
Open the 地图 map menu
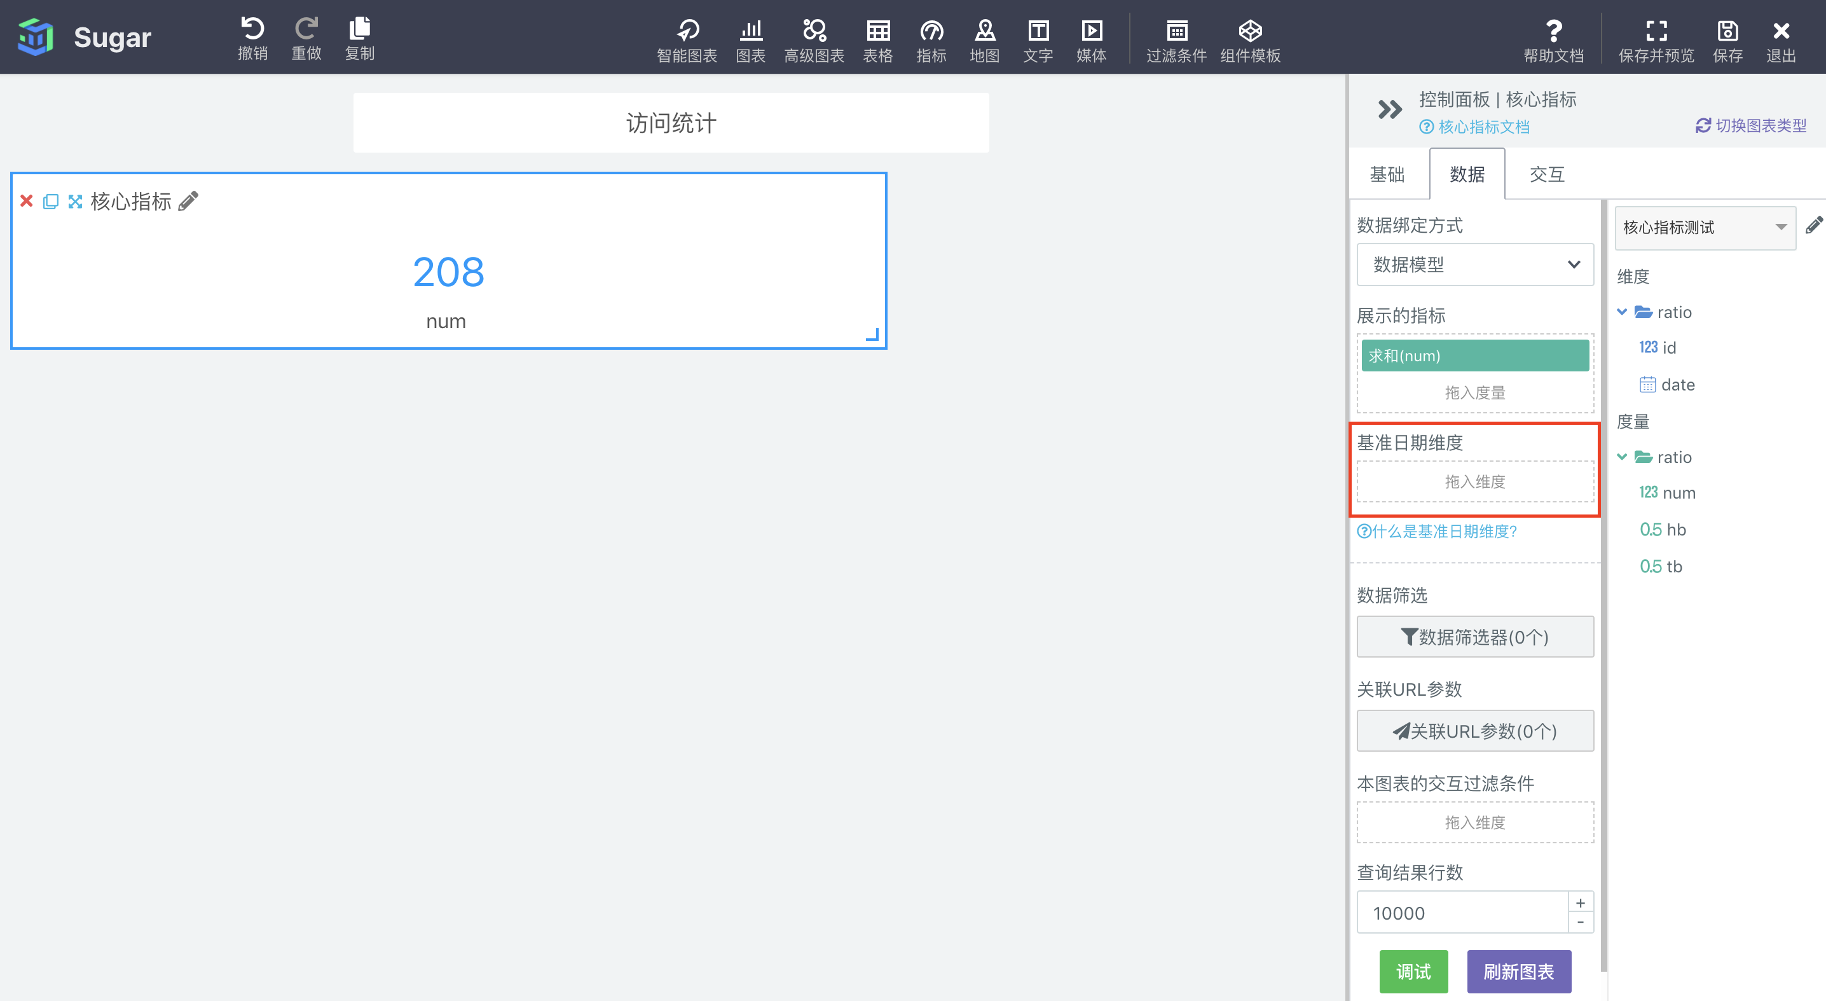point(985,41)
